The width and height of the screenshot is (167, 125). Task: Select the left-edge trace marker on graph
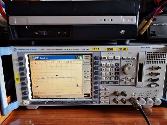pos(37,86)
